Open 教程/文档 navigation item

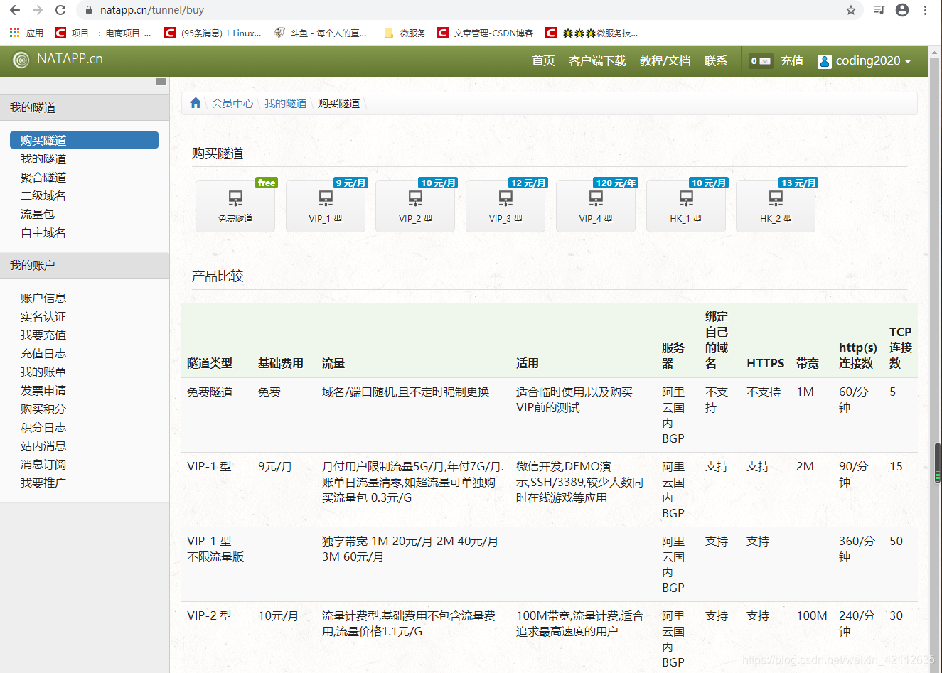[x=665, y=61]
